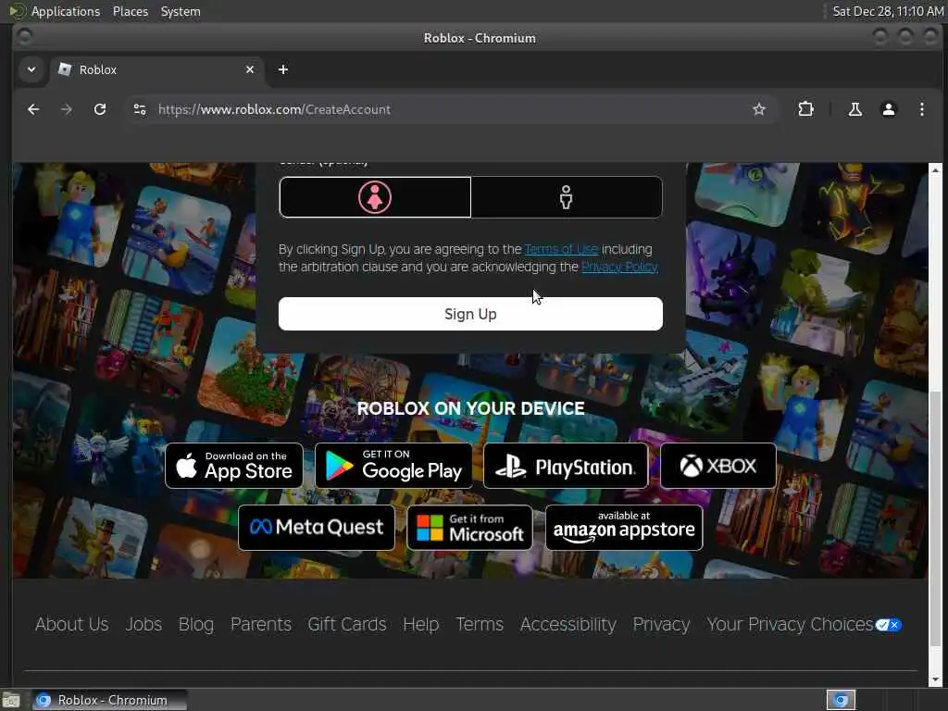Open the Places menu

pyautogui.click(x=131, y=11)
